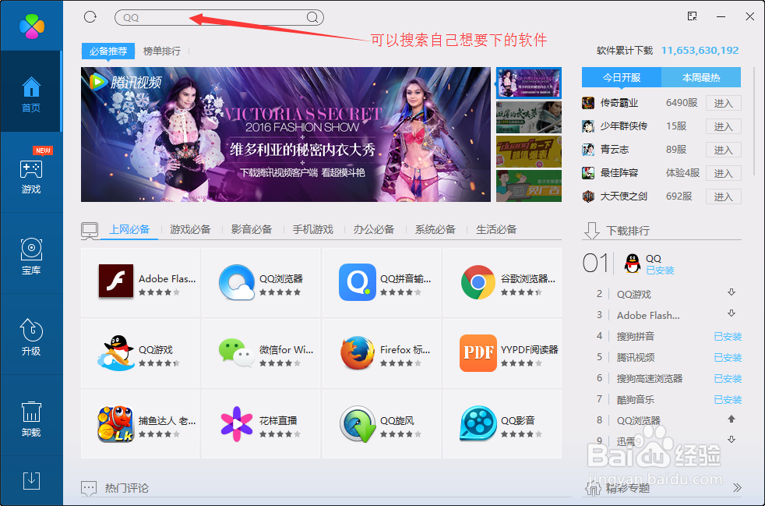Click Adobe Flash... in download ranking
This screenshot has width=765, height=506.
pos(648,316)
